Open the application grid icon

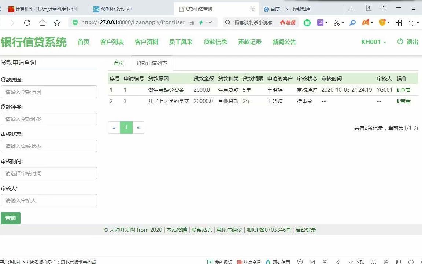click(399, 22)
